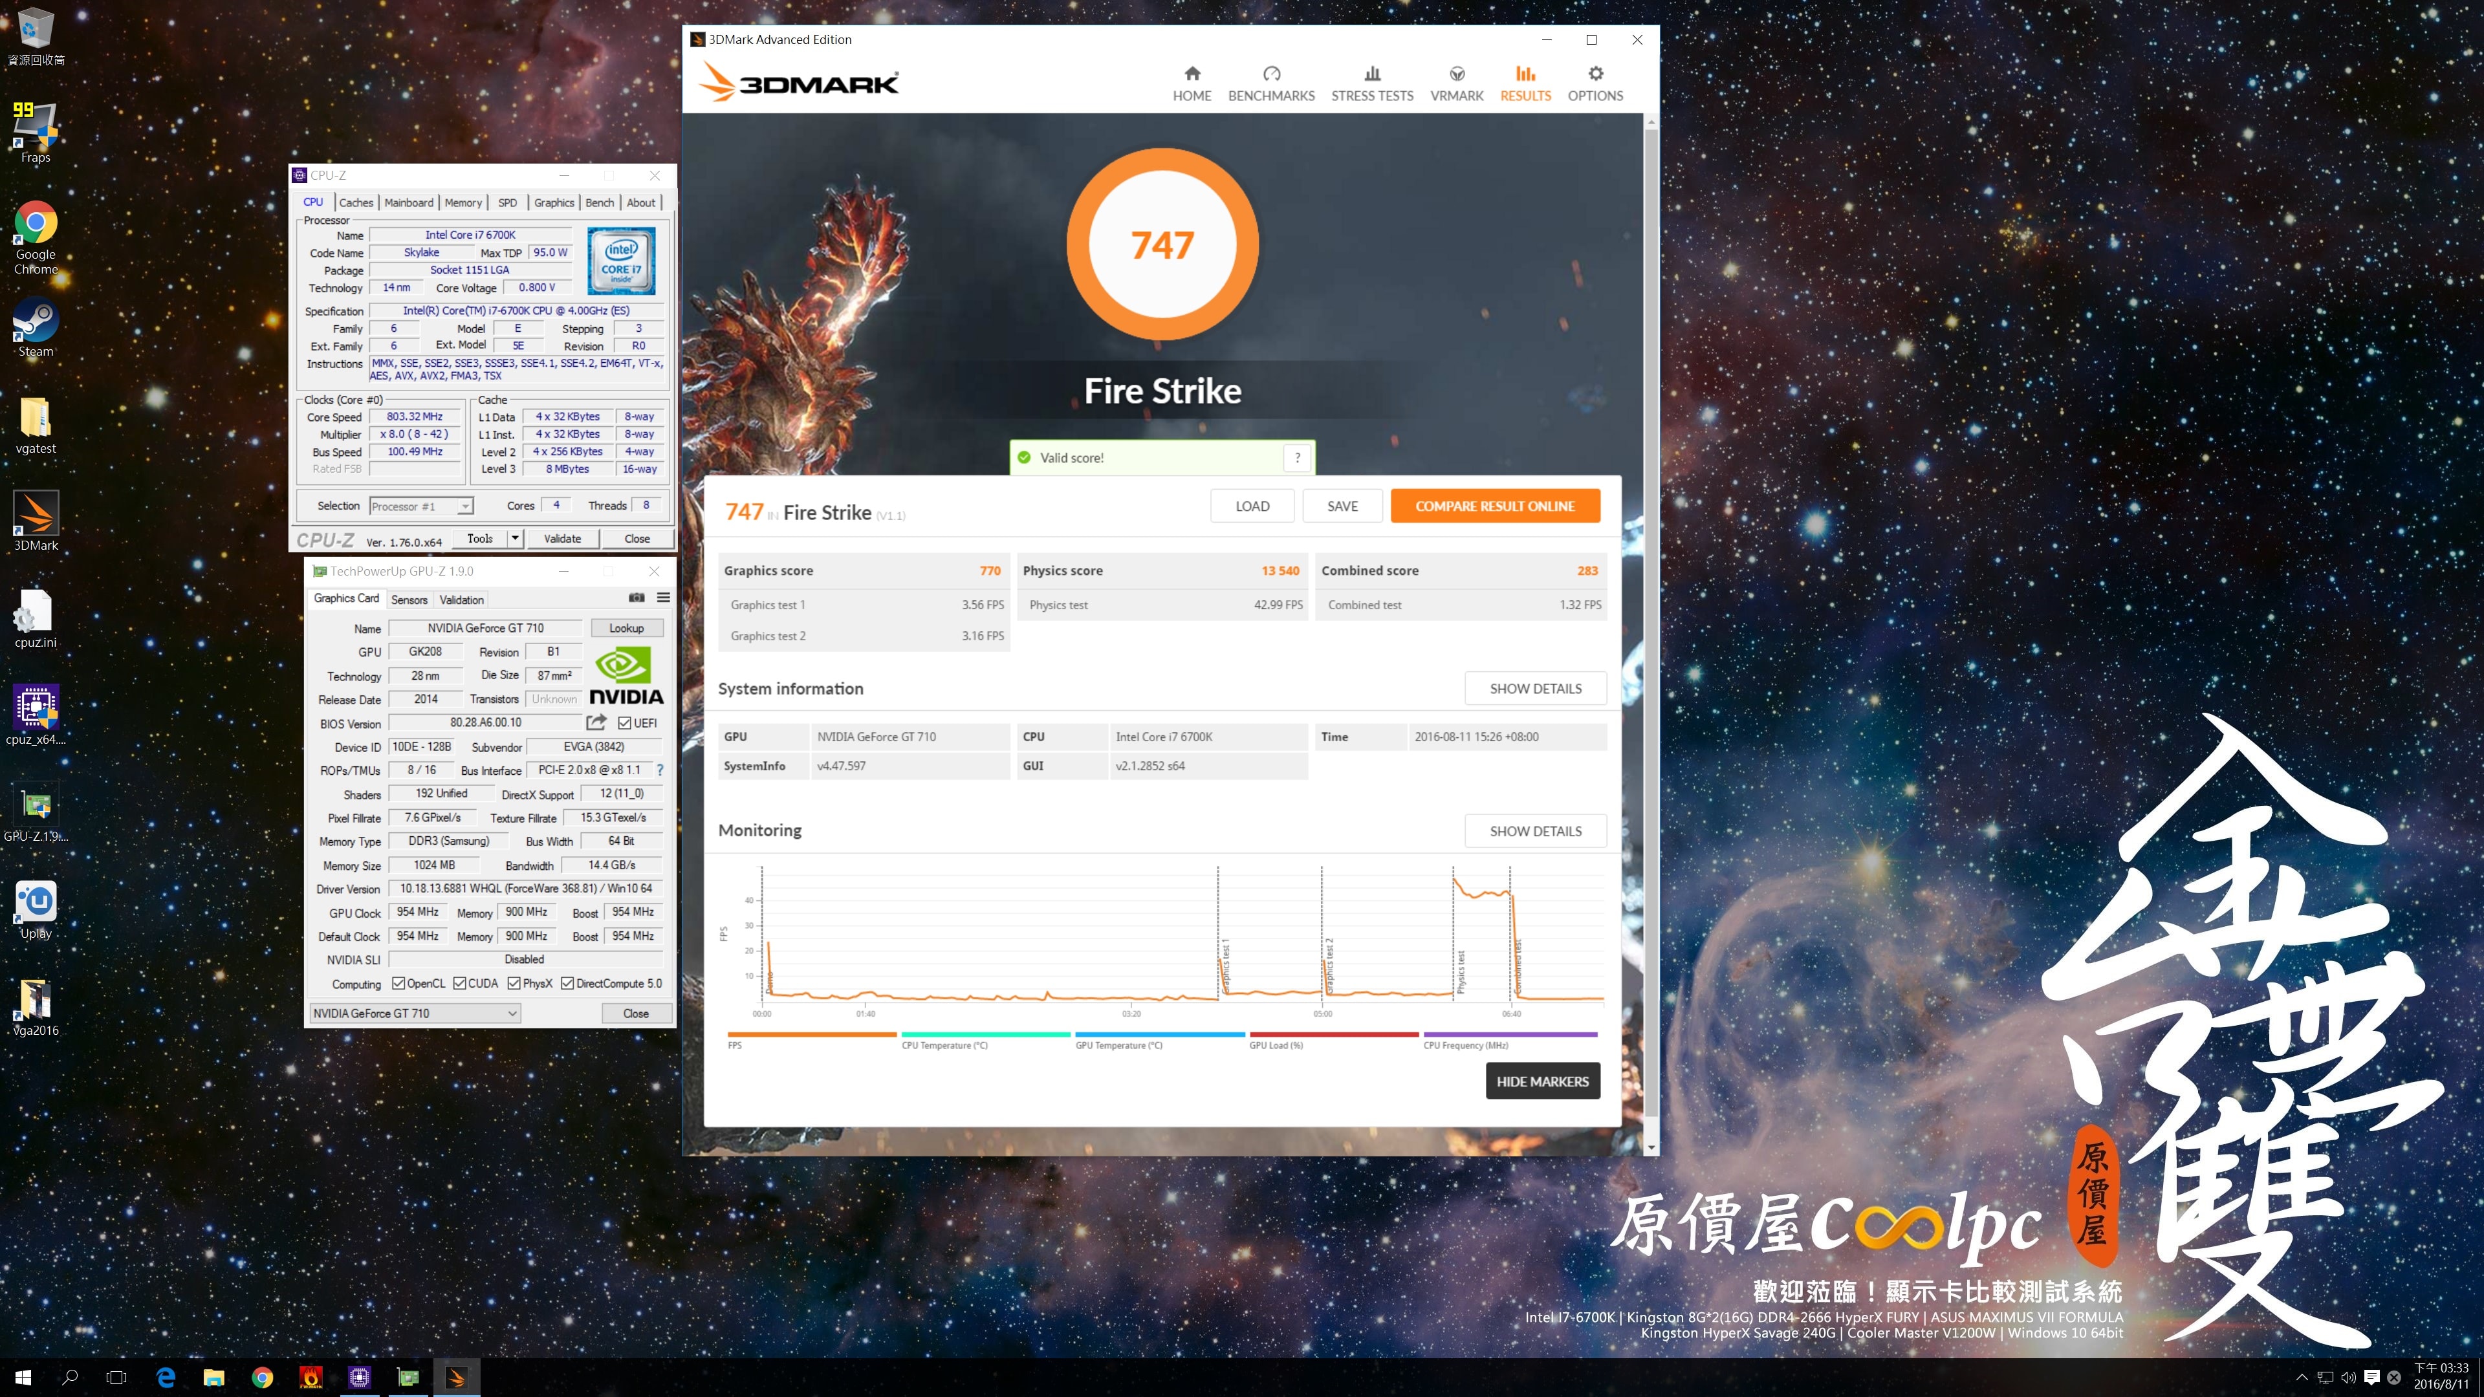Show details for Monitoring section
This screenshot has width=2484, height=1397.
tap(1535, 831)
